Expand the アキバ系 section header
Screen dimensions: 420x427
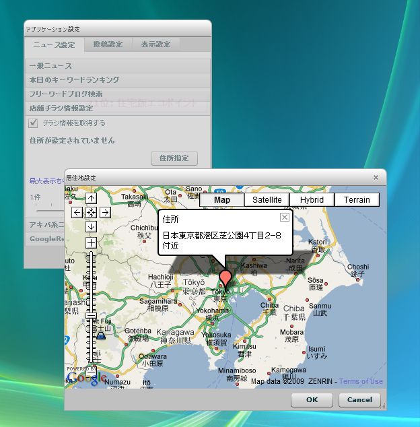coord(45,225)
